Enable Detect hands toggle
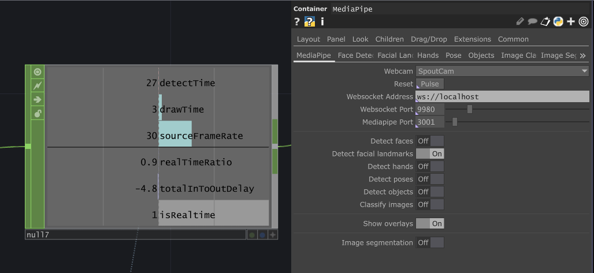 pyautogui.click(x=430, y=166)
